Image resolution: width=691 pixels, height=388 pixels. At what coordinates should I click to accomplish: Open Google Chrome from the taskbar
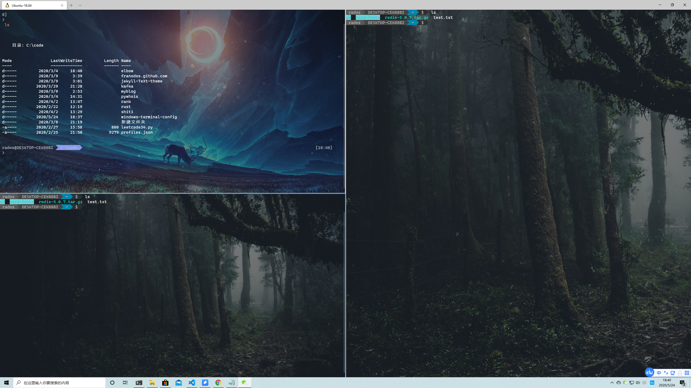point(218,383)
